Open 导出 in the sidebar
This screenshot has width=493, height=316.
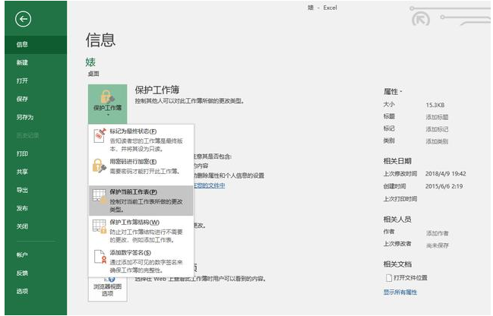[36, 190]
